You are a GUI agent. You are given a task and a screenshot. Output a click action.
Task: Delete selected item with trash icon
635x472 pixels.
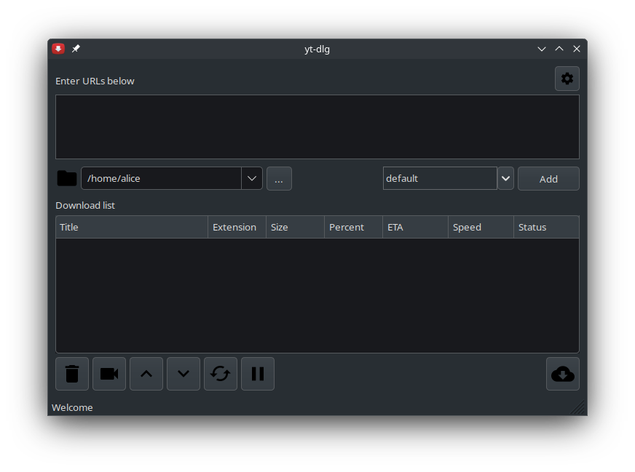click(72, 374)
